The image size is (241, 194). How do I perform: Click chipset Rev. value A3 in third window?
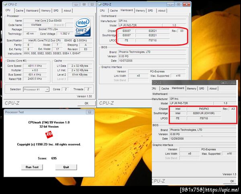point(233,109)
